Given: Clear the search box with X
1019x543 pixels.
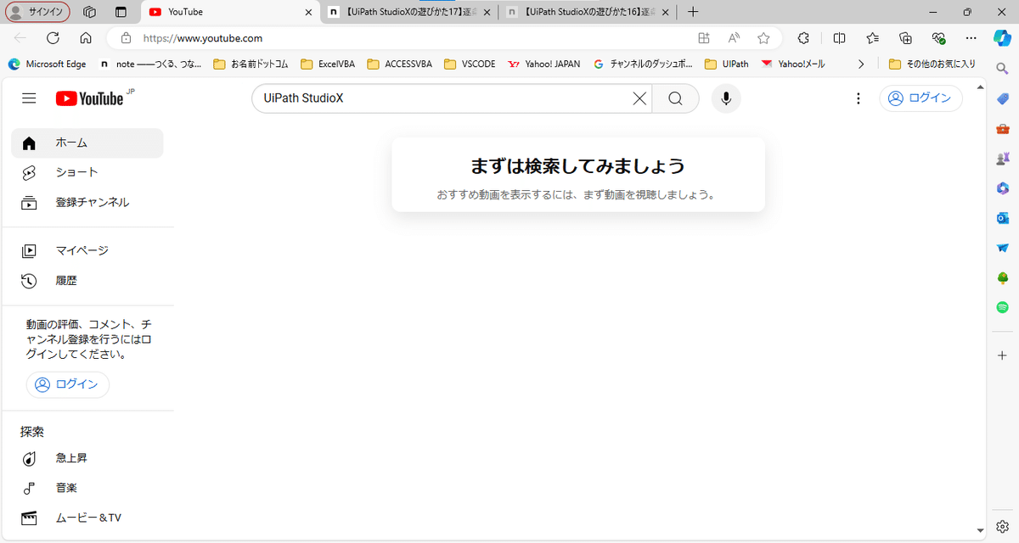Looking at the screenshot, I should click(639, 98).
